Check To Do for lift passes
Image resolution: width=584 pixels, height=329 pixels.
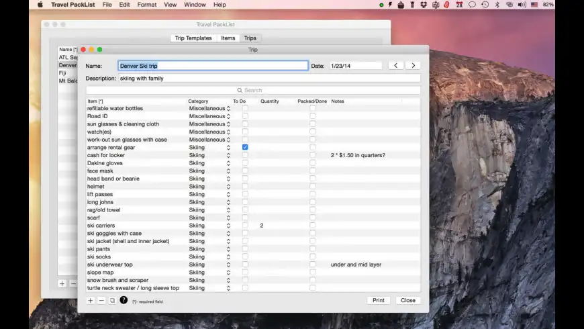point(245,194)
